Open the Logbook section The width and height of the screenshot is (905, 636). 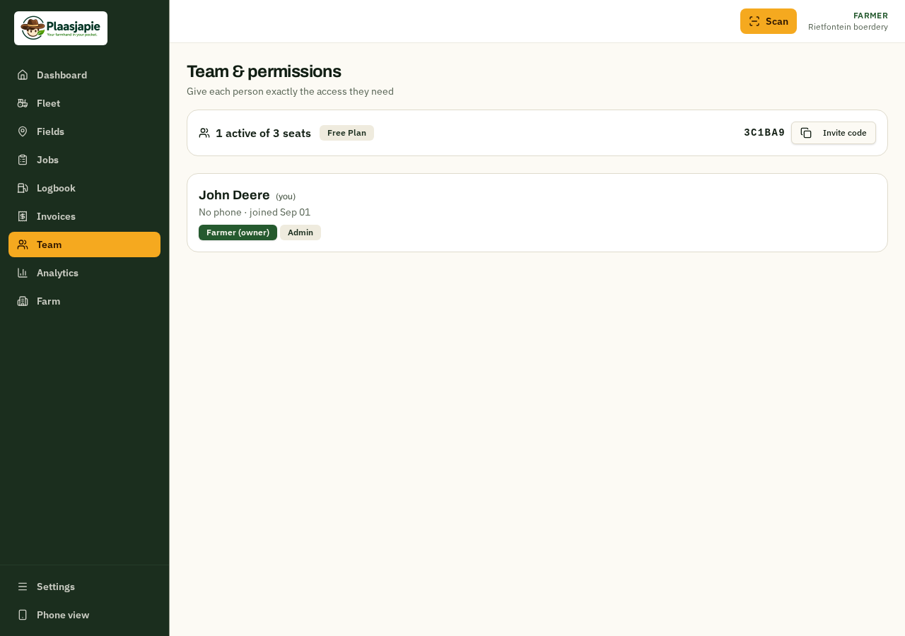84,188
